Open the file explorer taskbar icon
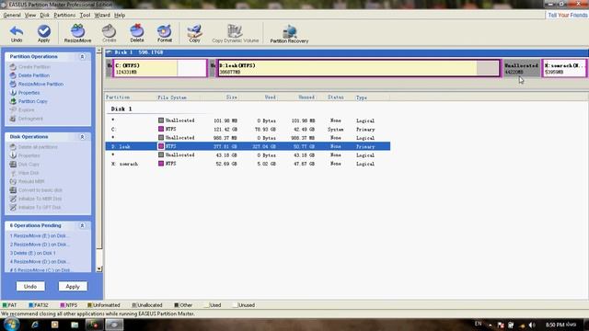The image size is (589, 331). tap(75, 325)
